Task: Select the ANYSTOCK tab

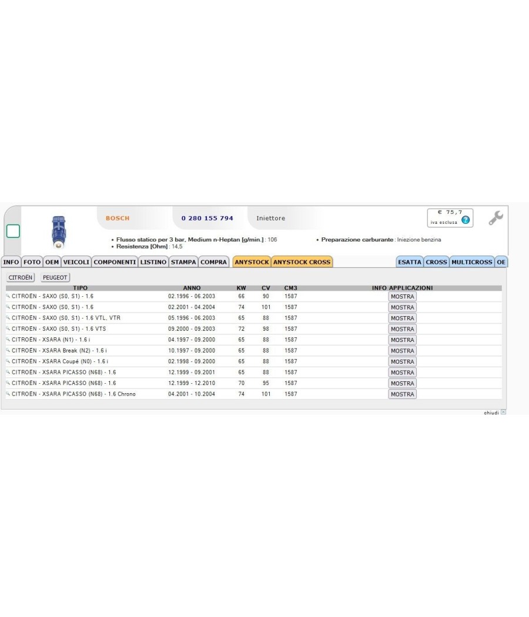Action: click(252, 262)
